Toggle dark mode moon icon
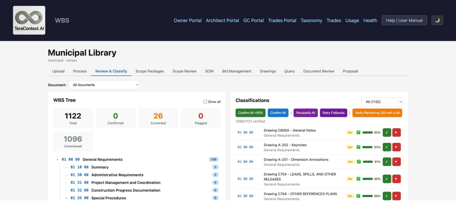 pyautogui.click(x=437, y=20)
